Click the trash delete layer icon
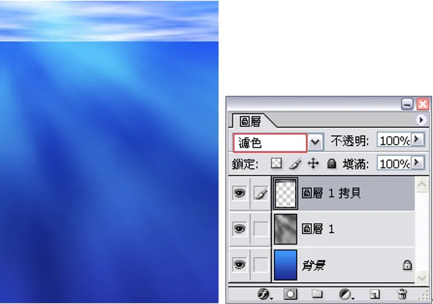 402,294
